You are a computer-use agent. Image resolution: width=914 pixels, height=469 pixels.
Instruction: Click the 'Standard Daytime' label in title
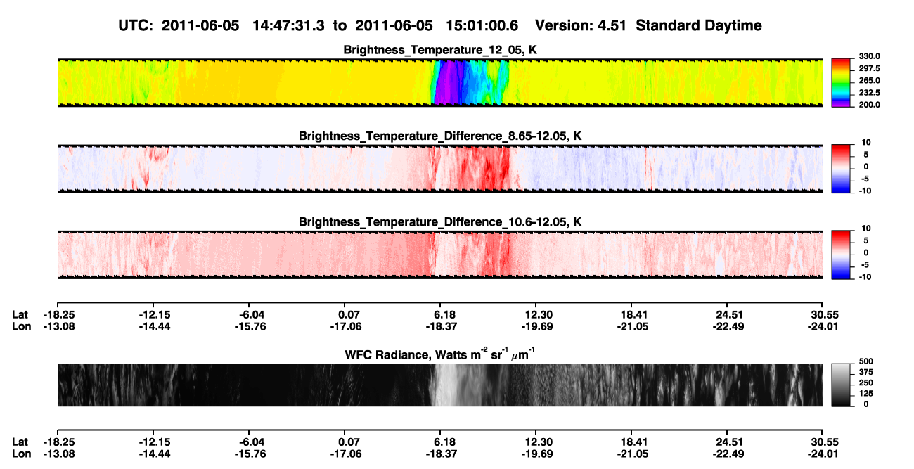pos(699,26)
